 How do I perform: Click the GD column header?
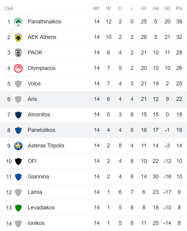[167, 9]
